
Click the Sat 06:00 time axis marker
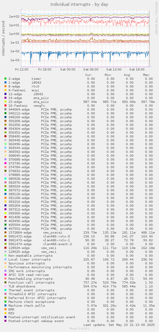[91, 69]
